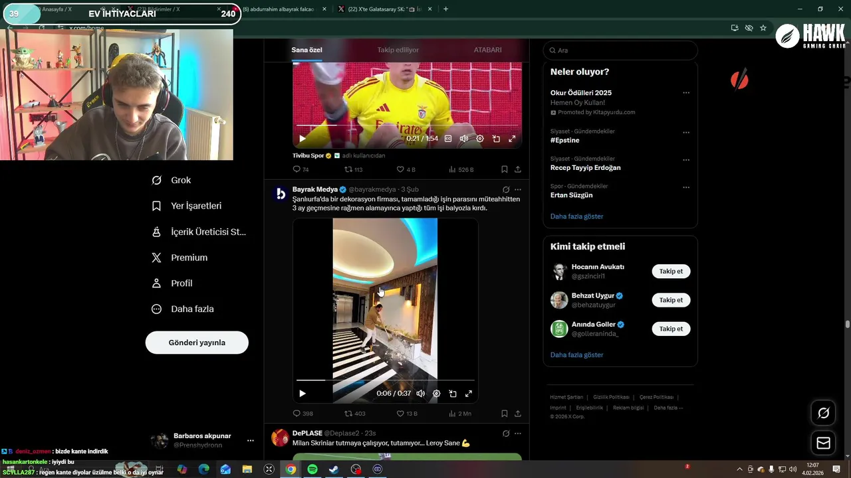This screenshot has height=478, width=851.
Task: Bookmark the Tivibu Spor post
Action: (x=505, y=169)
